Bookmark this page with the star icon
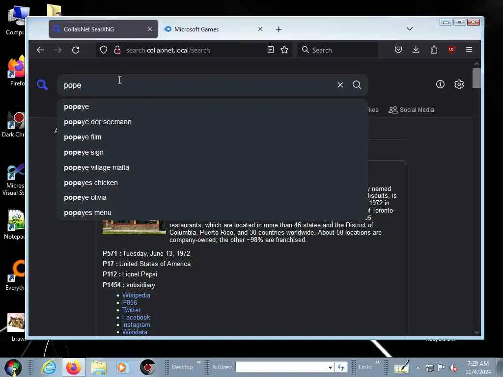Viewport: 503px width, 377px height. 284,50
